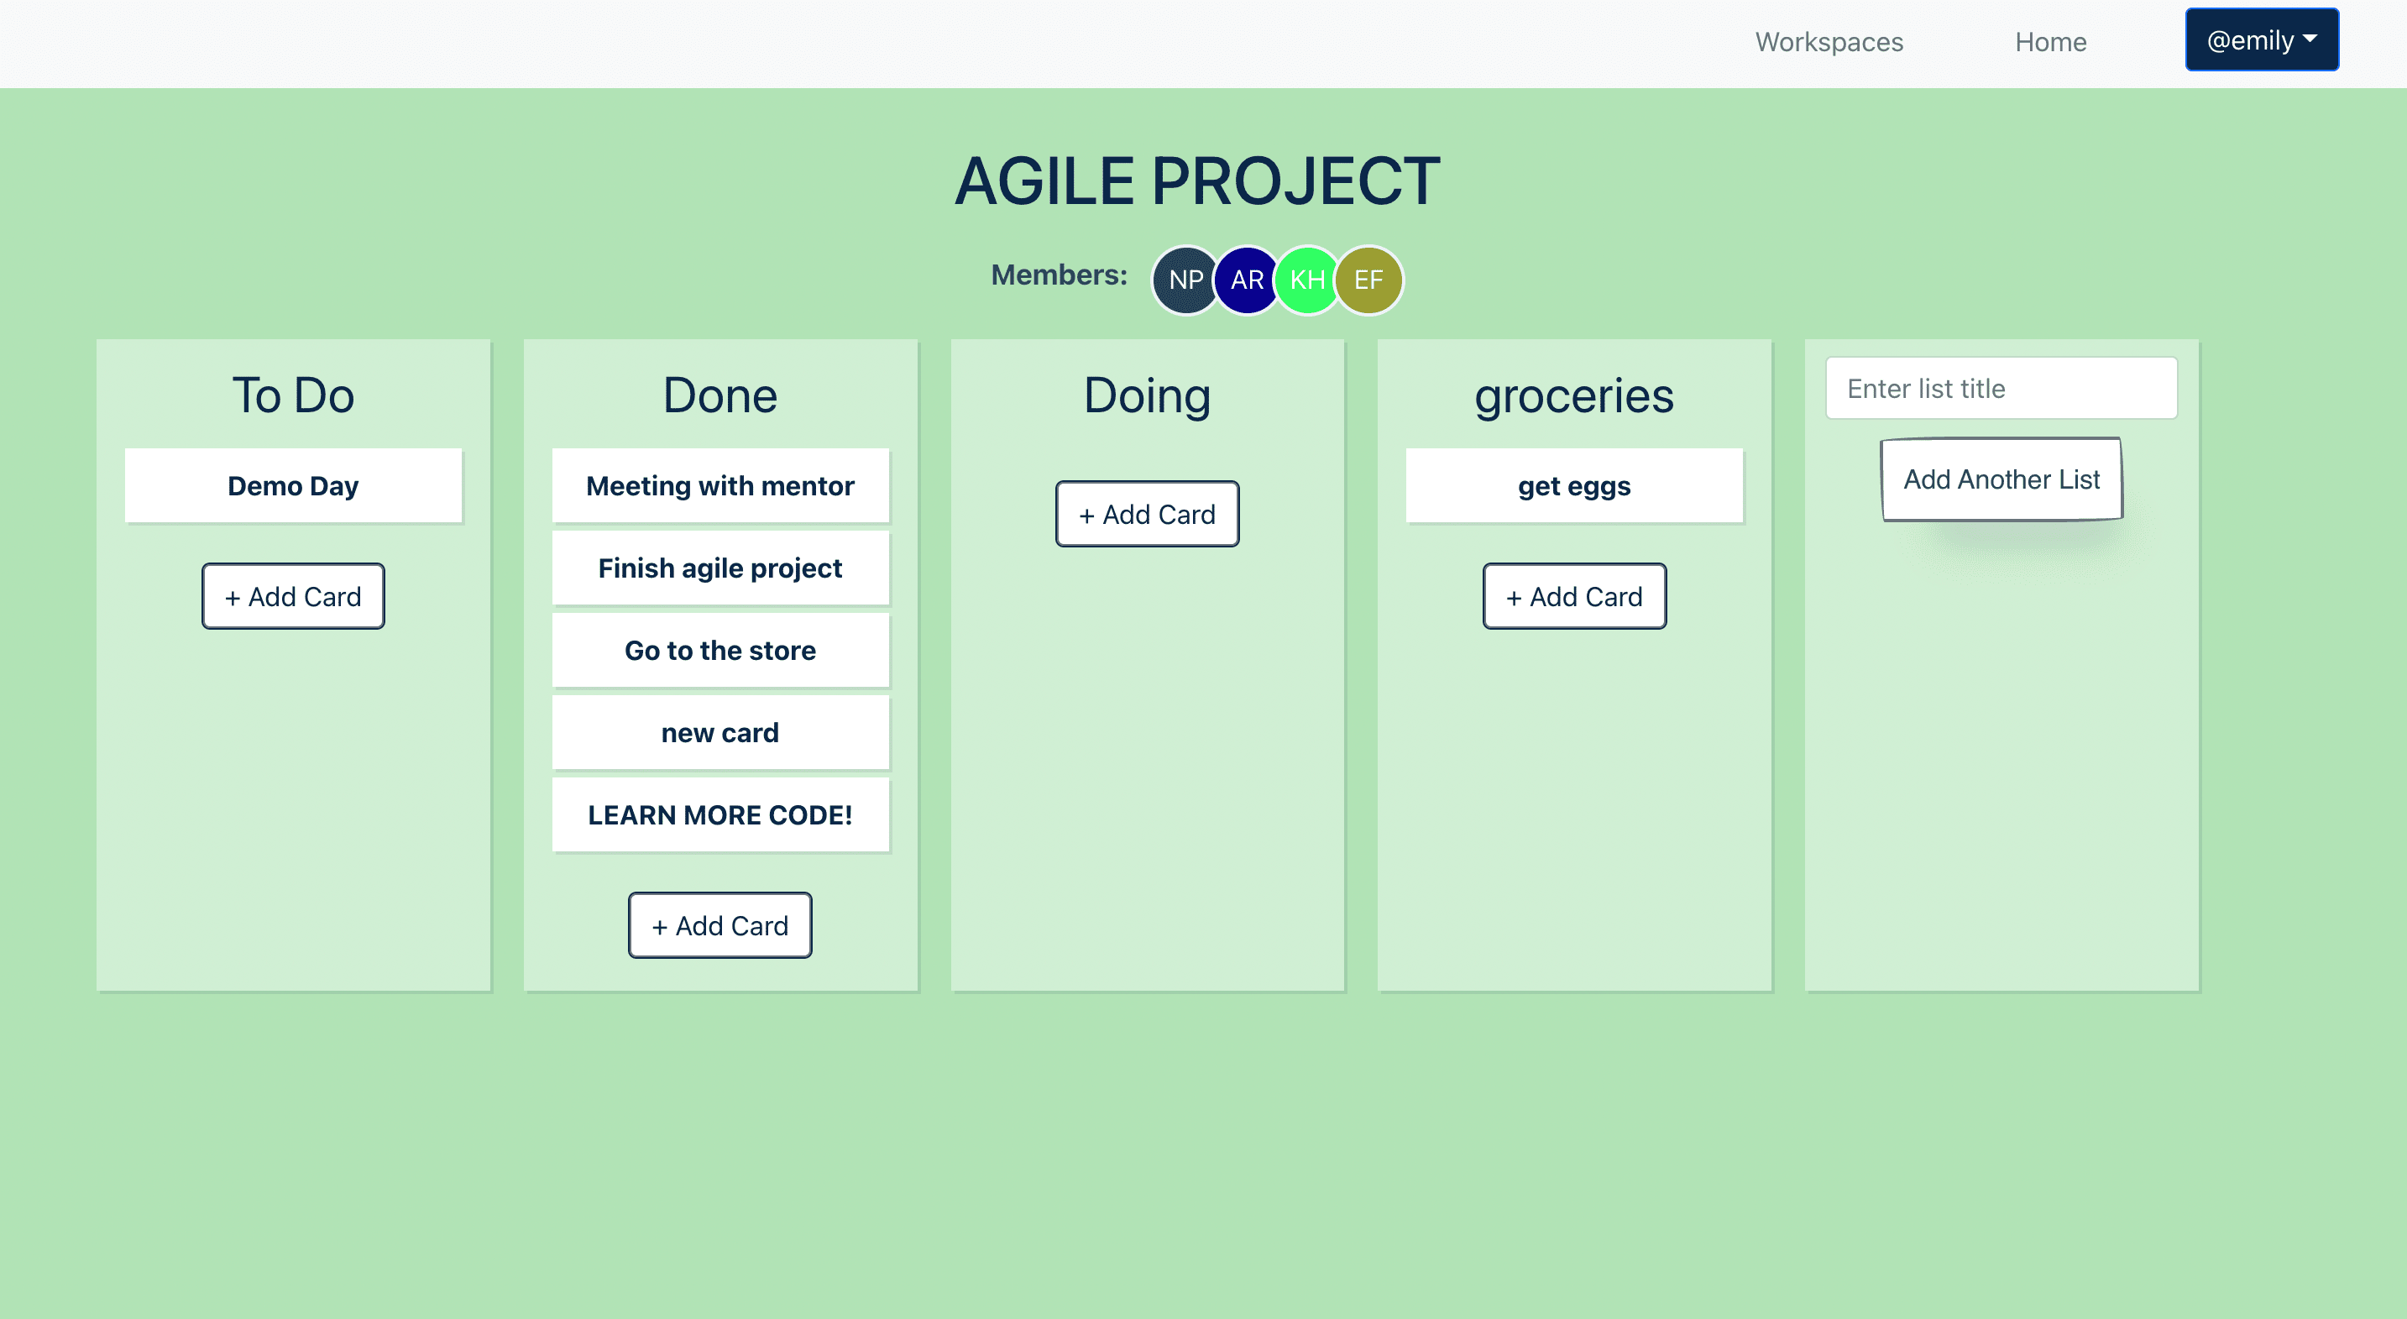This screenshot has width=2407, height=1319.
Task: Click the KH member avatar icon
Action: click(x=1306, y=280)
